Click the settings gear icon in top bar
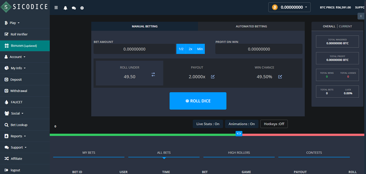This screenshot has width=366, height=174. coord(82,8)
